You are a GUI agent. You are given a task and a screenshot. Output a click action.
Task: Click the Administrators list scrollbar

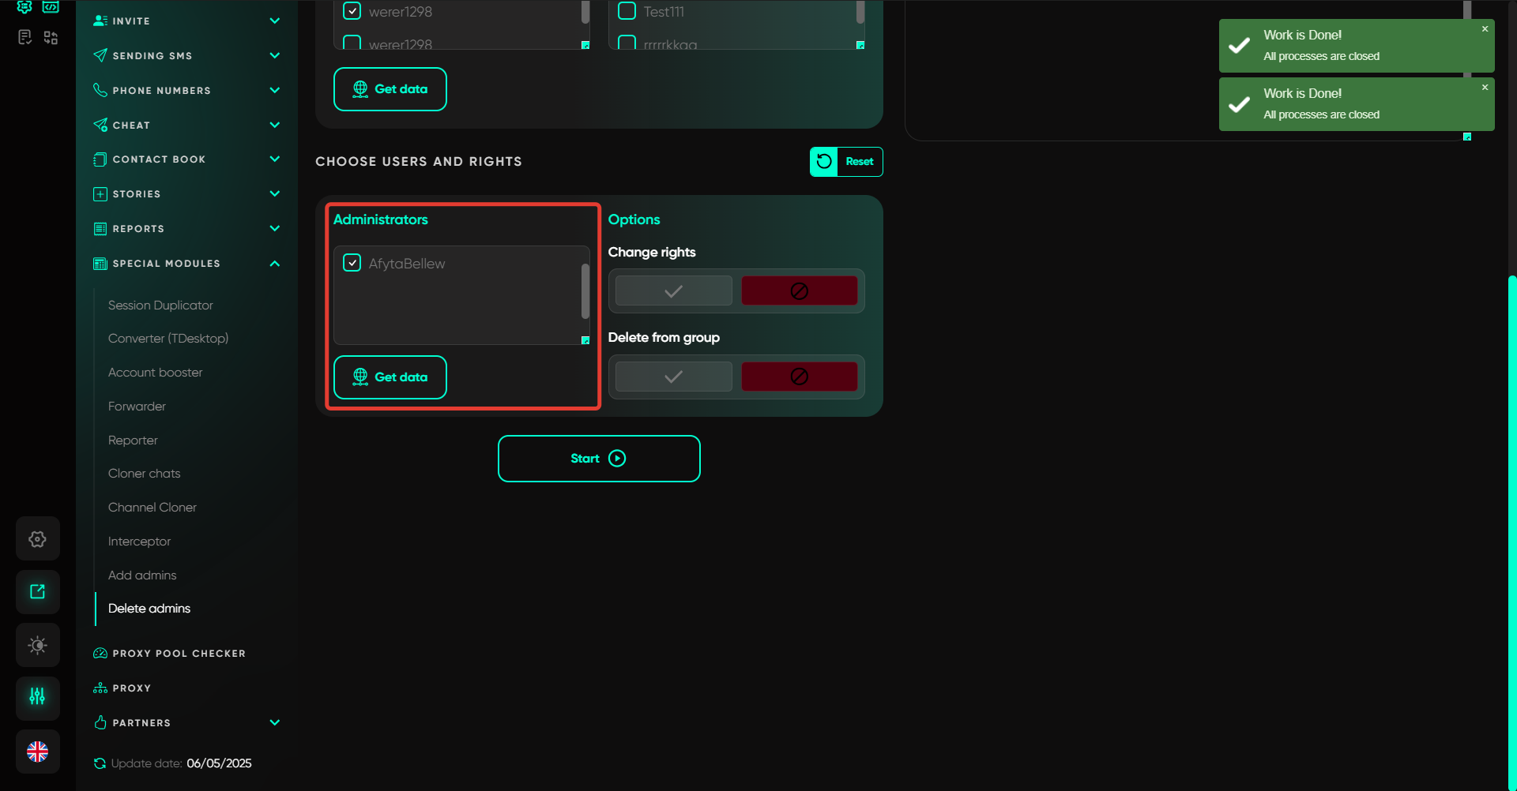point(585,291)
